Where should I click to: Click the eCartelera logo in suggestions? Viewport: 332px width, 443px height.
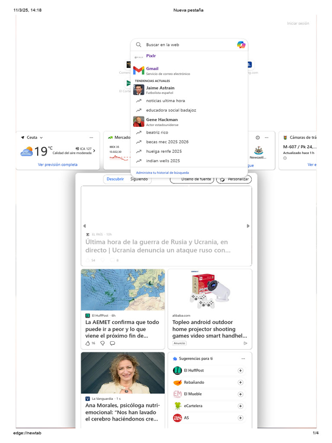(x=177, y=406)
